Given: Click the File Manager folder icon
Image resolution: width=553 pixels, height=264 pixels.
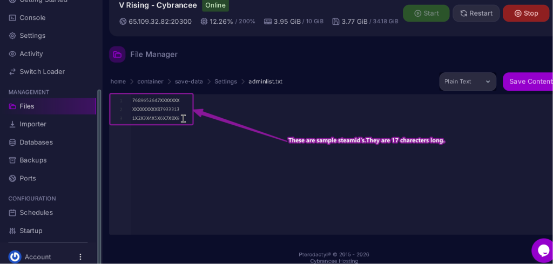Looking at the screenshot, I should pyautogui.click(x=117, y=55).
